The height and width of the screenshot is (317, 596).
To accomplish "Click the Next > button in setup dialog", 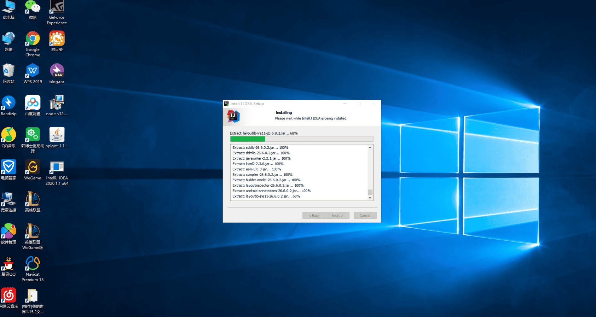I will 338,216.
